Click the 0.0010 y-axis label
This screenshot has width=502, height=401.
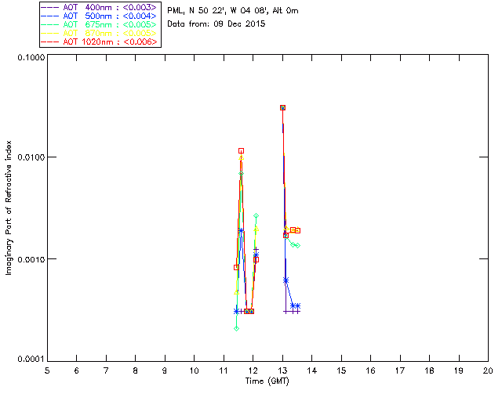point(31,259)
